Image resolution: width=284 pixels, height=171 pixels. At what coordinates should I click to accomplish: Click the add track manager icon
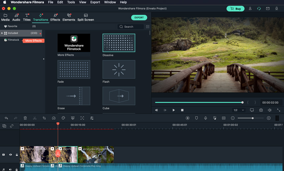(4, 126)
